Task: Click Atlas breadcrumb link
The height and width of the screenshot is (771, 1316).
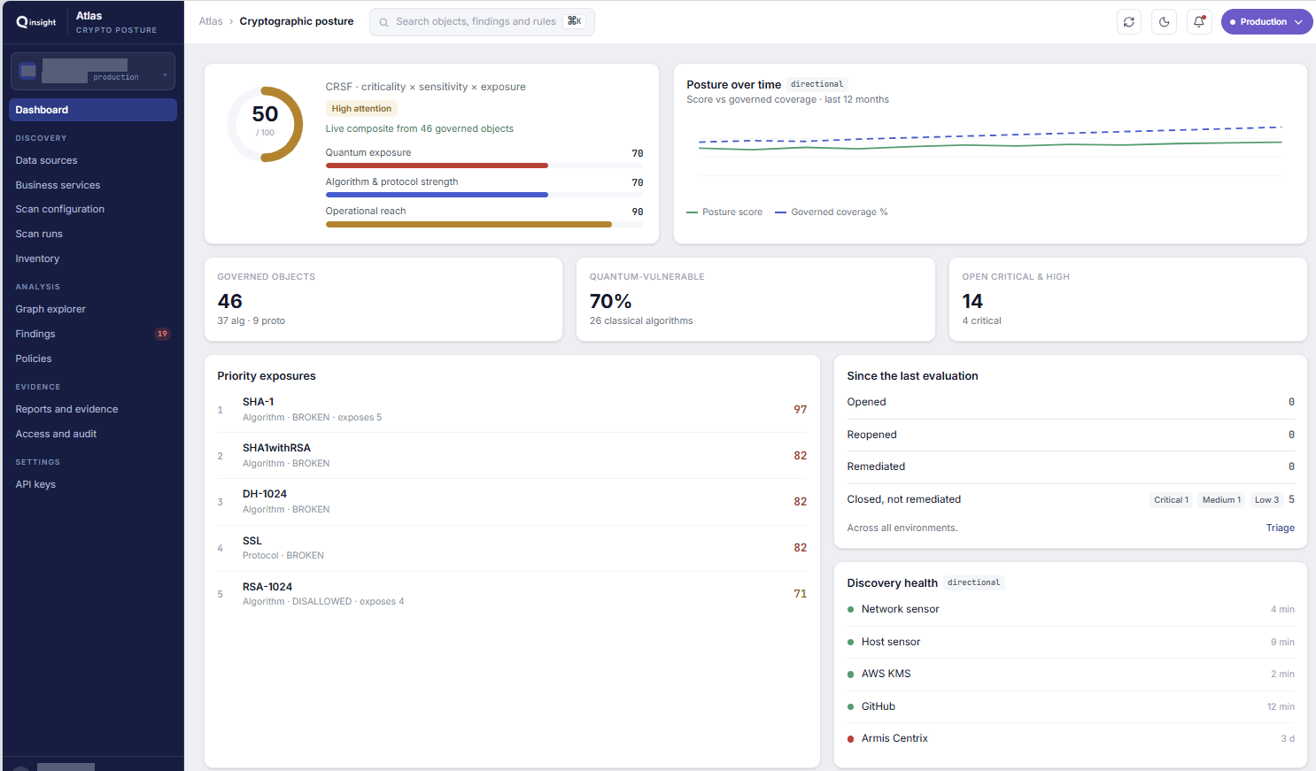Action: (x=211, y=21)
